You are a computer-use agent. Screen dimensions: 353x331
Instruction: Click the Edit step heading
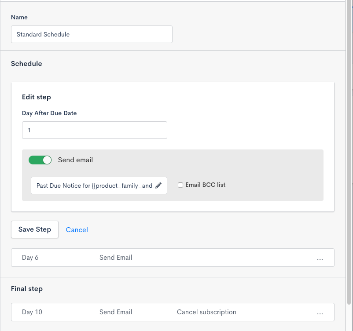[x=37, y=97]
